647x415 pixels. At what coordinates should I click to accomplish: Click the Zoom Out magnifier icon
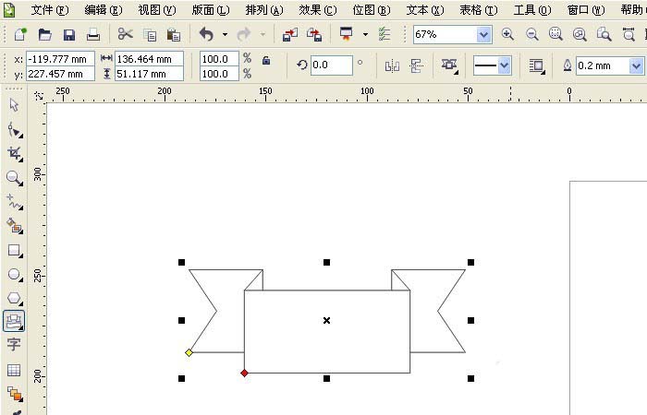531,34
